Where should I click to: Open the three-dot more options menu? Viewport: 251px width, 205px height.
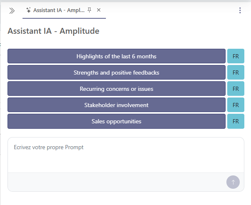point(240,10)
